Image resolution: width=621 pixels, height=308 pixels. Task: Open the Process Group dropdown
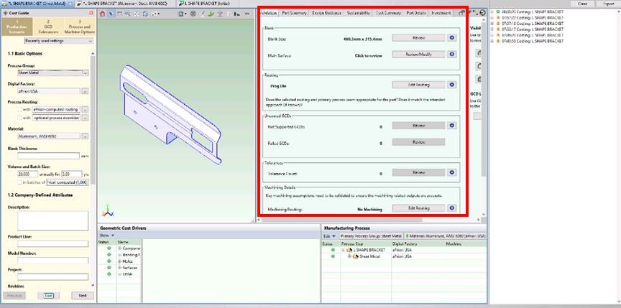coord(53,73)
